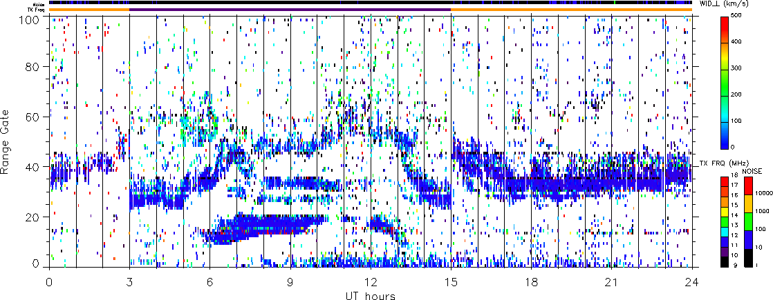The height and width of the screenshot is (300, 773).
Task: Click x-axis tick label 6
Action: (x=209, y=281)
